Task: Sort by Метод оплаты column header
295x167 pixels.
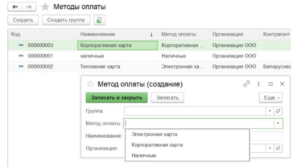Action: (x=183, y=35)
